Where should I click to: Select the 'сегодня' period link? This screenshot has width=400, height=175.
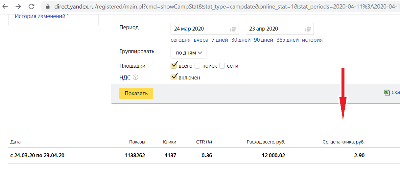click(x=180, y=40)
